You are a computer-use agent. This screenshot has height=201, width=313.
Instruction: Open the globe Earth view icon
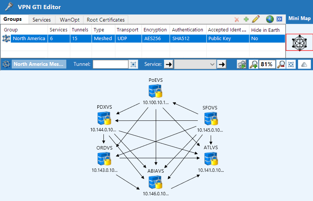point(270,19)
